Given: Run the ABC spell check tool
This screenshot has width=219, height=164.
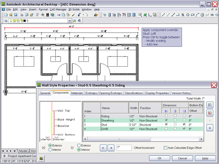Looking at the screenshot, I should pos(38,15).
